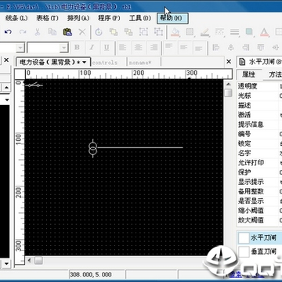Viewport: 282px width, 282px height.
Task: Click the 透明度 property row
Action: coord(259,86)
